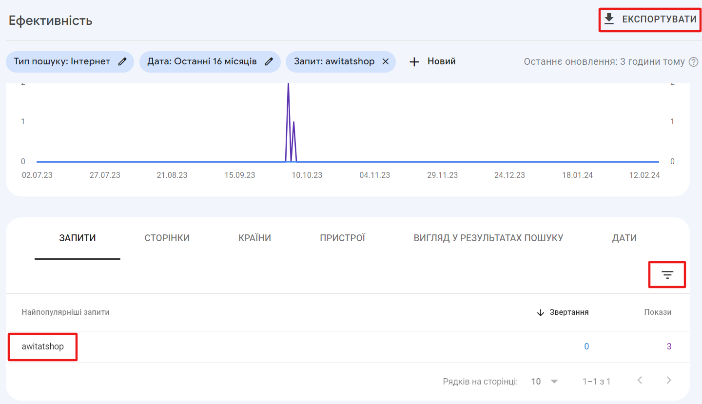Toggle sorting on the Покази column
702x404 pixels.
(658, 312)
